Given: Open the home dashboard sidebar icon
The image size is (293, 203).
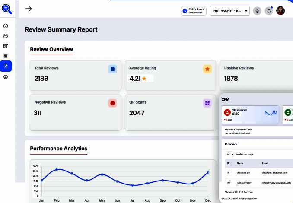Looking at the screenshot, I should point(6,26).
